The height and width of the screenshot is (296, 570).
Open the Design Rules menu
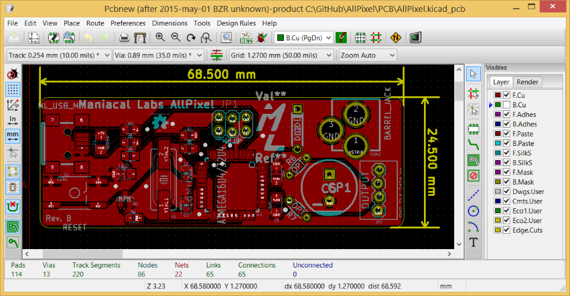(x=236, y=23)
